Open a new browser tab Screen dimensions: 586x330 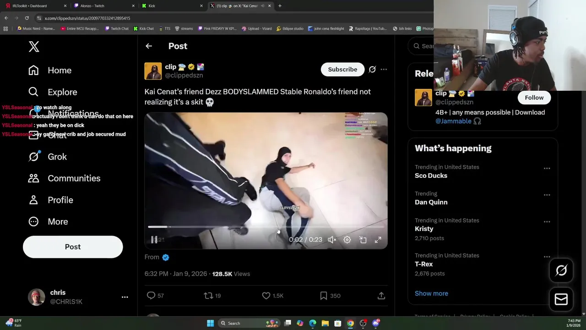(280, 6)
